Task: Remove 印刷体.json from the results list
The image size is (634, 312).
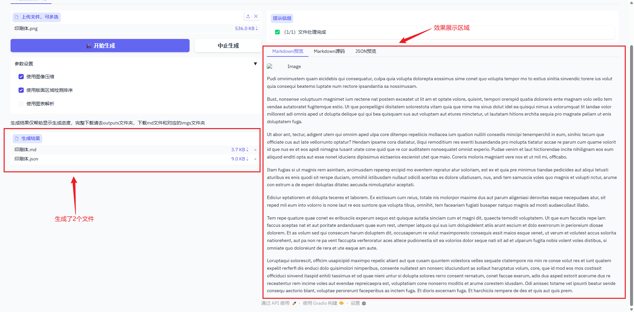Action: [255, 159]
